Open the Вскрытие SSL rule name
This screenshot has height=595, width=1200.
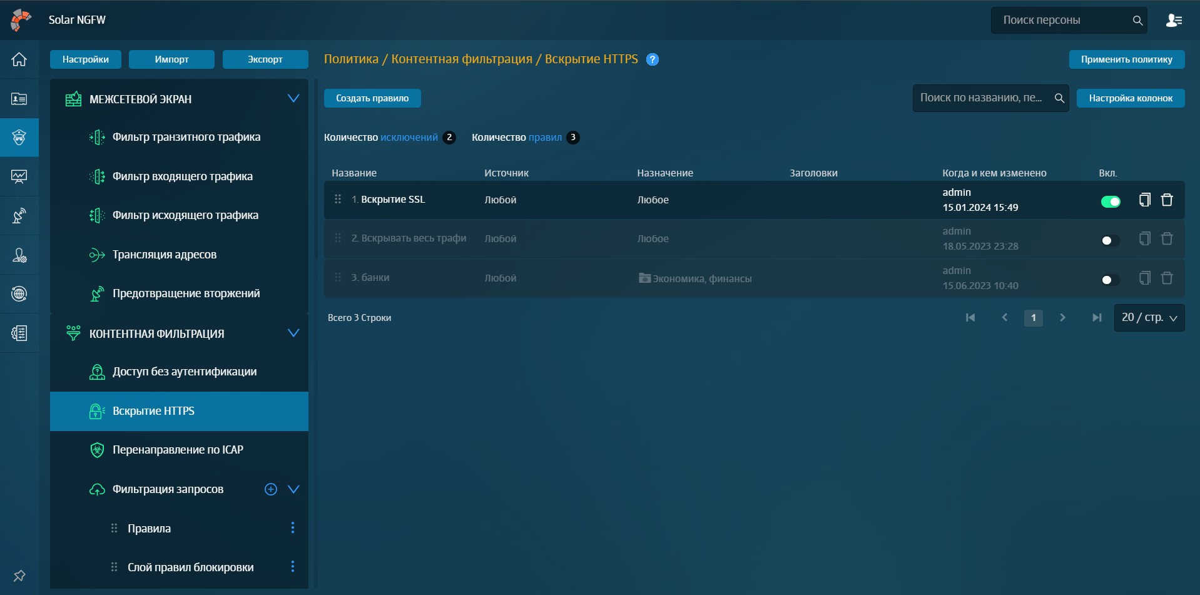(x=393, y=200)
